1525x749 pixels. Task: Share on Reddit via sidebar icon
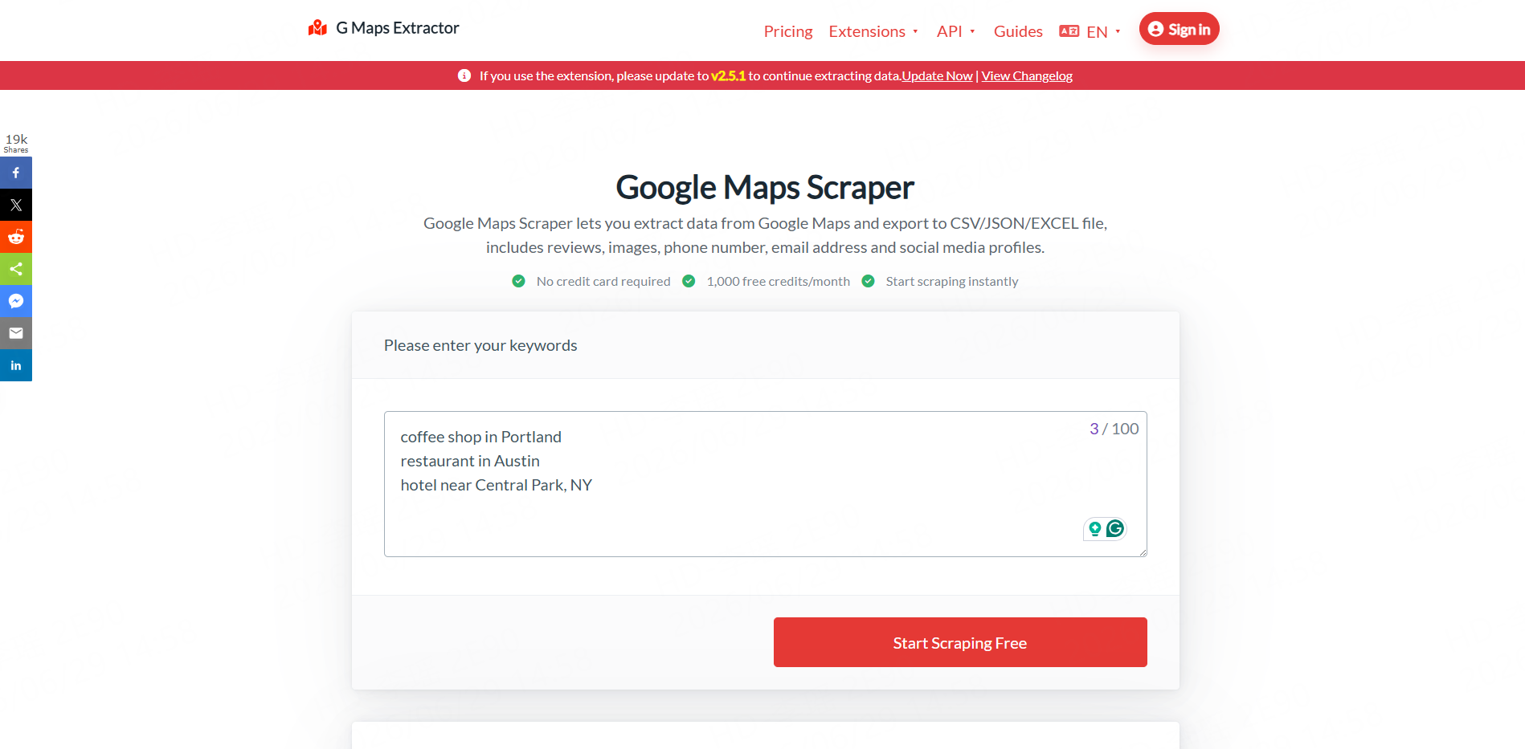pos(16,237)
